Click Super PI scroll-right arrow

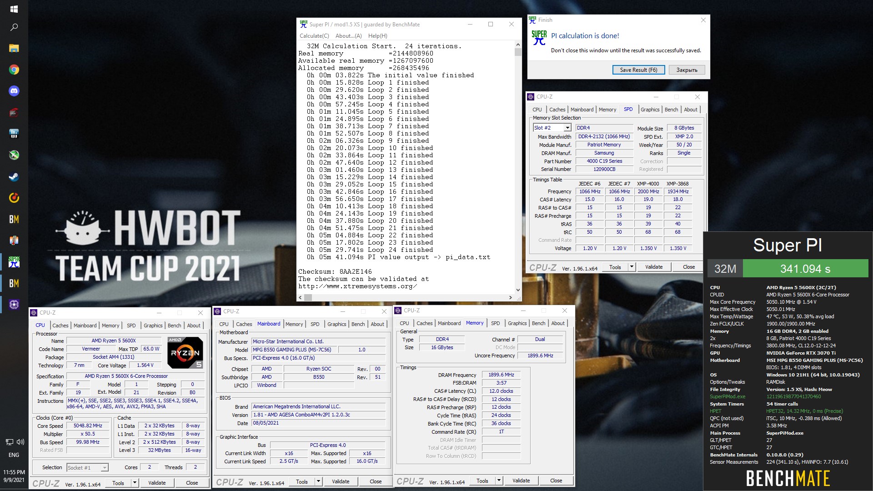(x=510, y=298)
